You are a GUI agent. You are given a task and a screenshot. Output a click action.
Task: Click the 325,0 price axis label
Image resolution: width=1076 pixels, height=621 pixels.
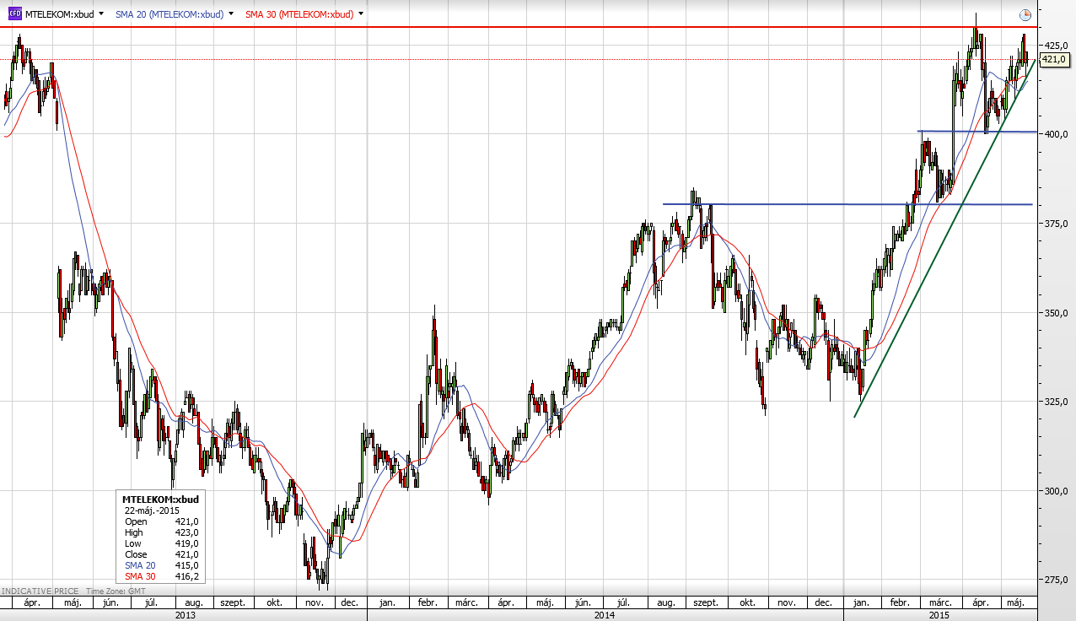click(1057, 402)
